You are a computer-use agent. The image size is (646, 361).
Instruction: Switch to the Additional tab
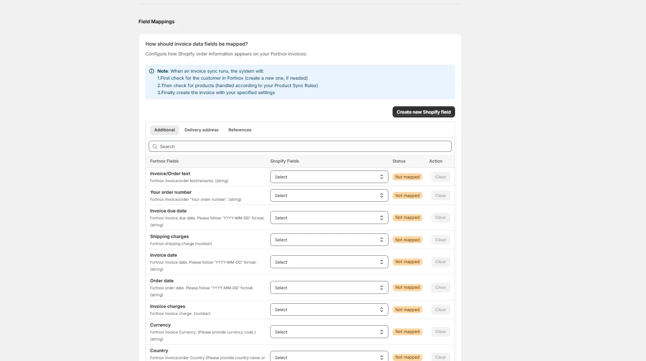(164, 130)
